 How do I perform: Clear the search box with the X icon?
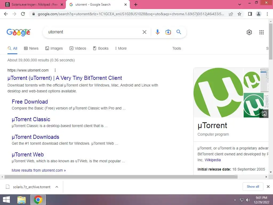pos(144,32)
